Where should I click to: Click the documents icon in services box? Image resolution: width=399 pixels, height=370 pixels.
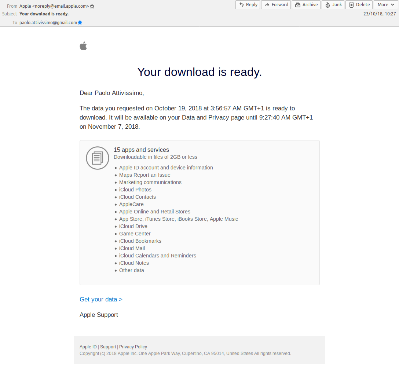coord(98,158)
